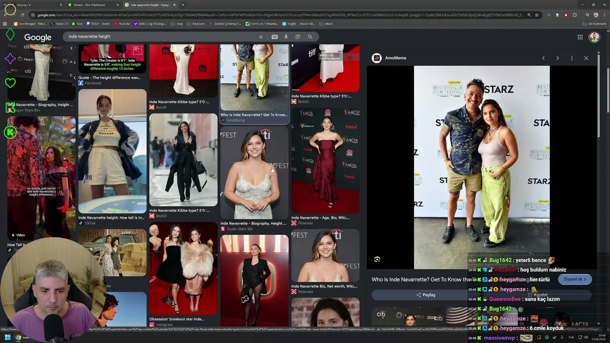Open the Windows Start menu
This screenshot has width=610, height=343.
tap(7, 338)
